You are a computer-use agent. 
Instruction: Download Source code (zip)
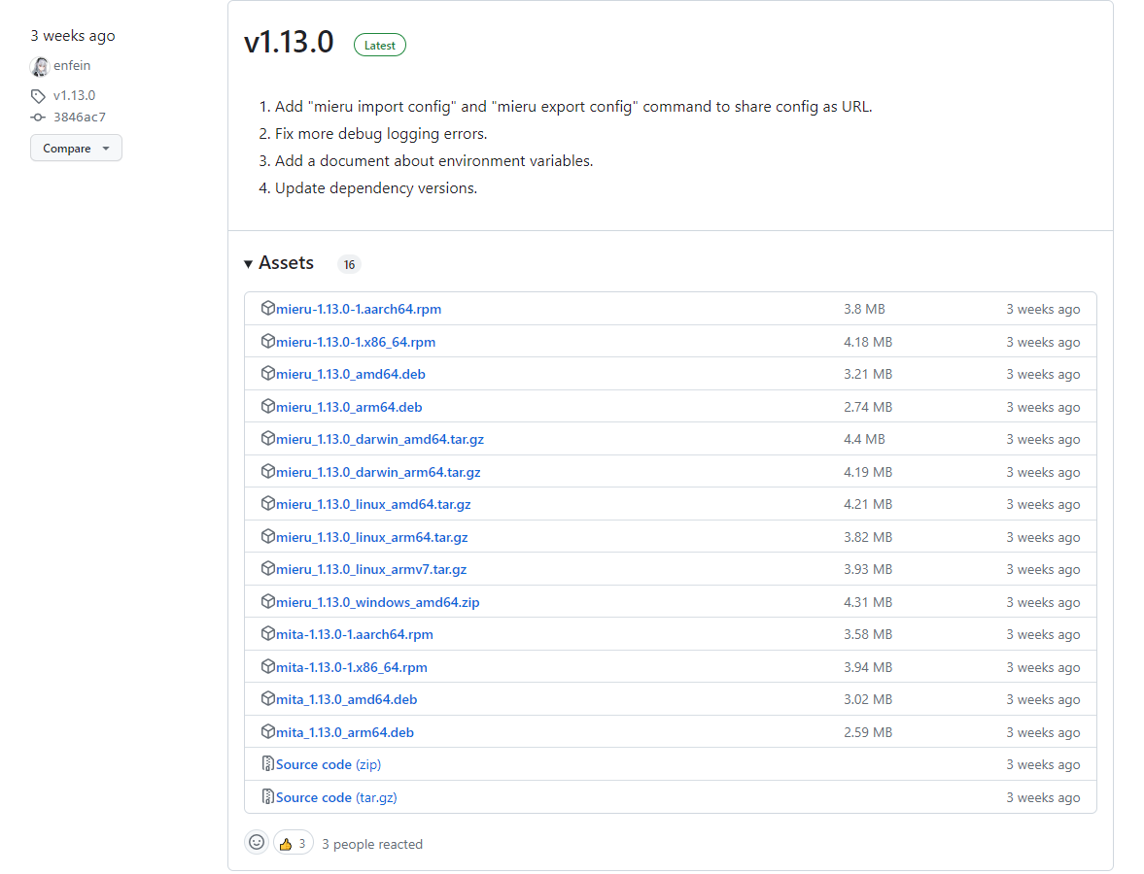click(x=329, y=764)
